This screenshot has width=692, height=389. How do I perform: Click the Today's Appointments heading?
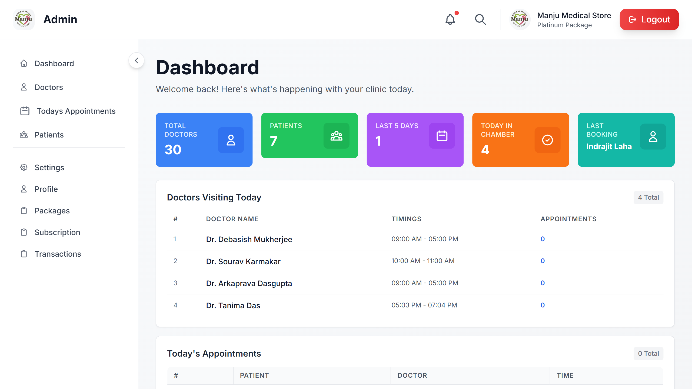(214, 353)
